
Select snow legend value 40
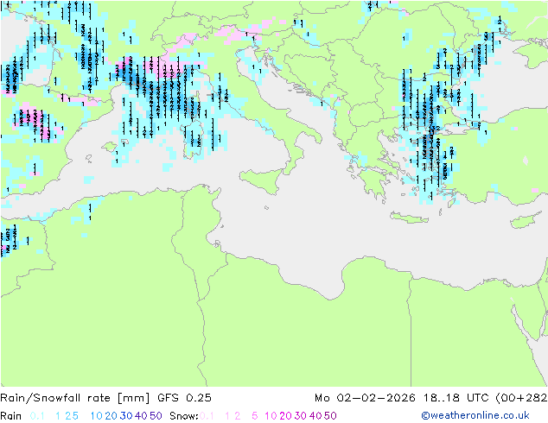coord(315,416)
